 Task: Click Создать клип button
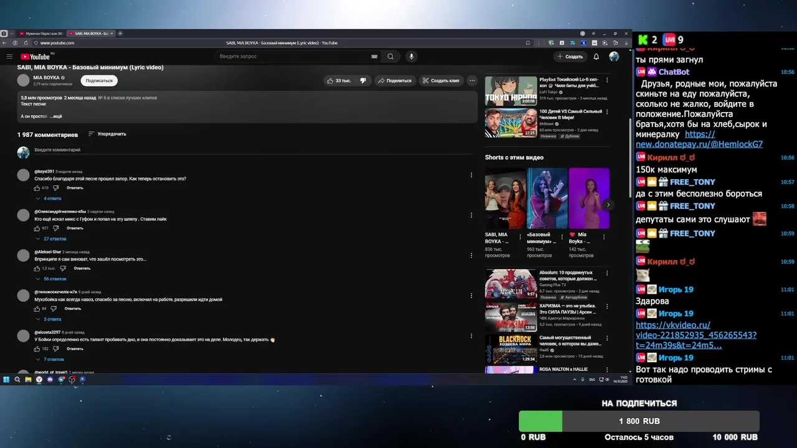coord(440,80)
